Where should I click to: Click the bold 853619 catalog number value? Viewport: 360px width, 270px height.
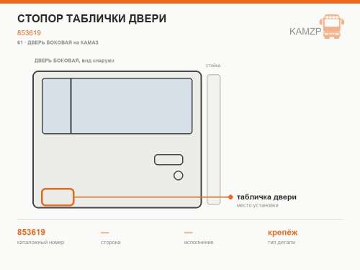pyautogui.click(x=31, y=232)
